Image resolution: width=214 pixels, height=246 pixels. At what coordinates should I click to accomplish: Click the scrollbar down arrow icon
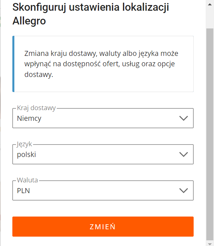pos(210,244)
